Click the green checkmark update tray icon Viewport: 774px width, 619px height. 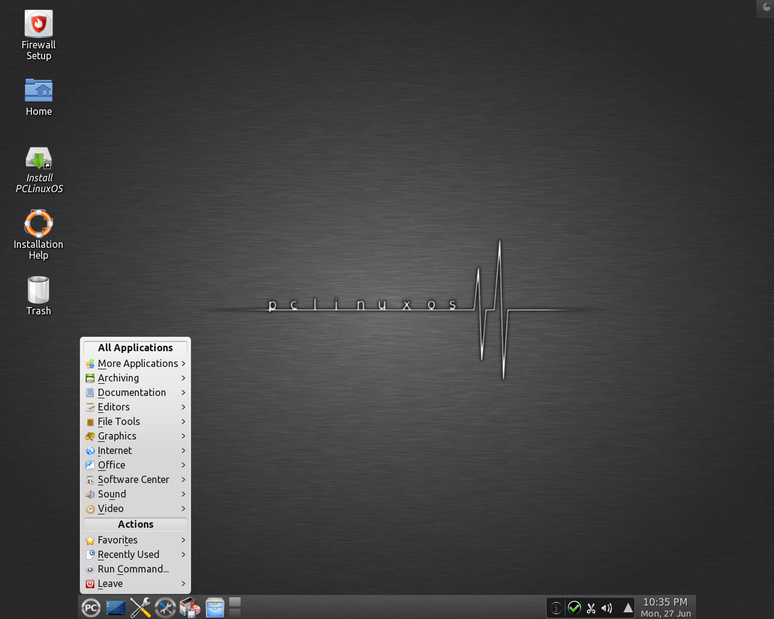(574, 608)
